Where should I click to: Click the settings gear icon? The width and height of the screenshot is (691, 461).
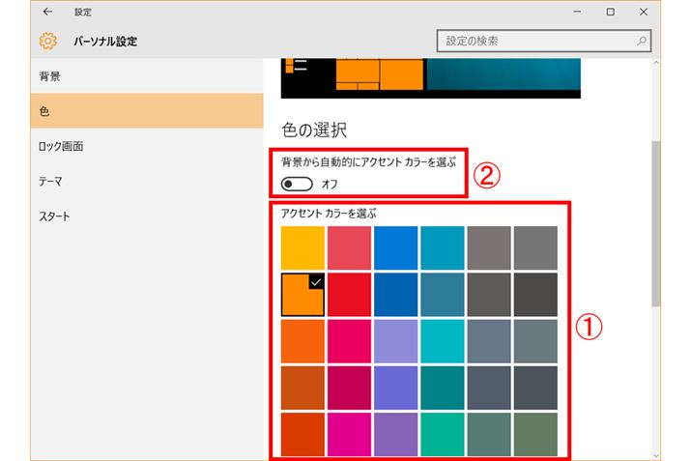(47, 42)
